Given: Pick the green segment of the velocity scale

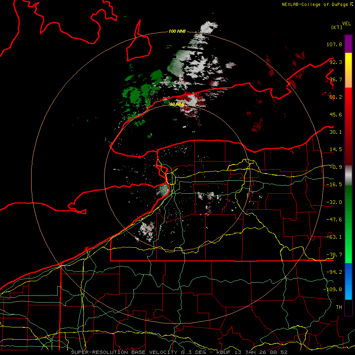Looking at the screenshot, I should pyautogui.click(x=348, y=224).
